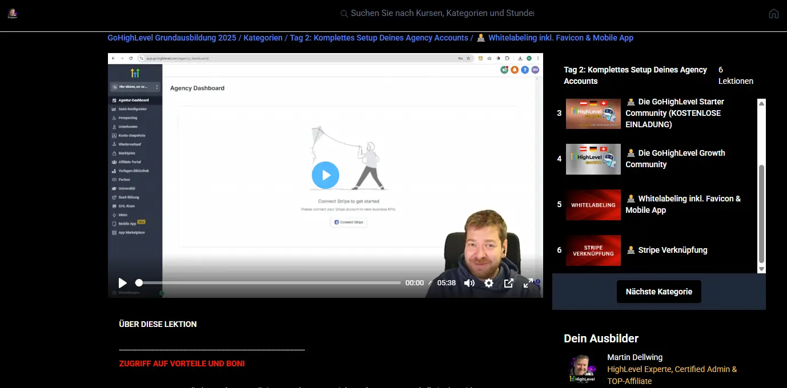This screenshot has width=787, height=388.
Task: Click the small play icon in the control bar
Action: tap(122, 283)
